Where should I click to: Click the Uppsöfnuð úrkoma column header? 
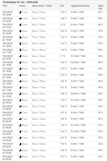[80, 6]
